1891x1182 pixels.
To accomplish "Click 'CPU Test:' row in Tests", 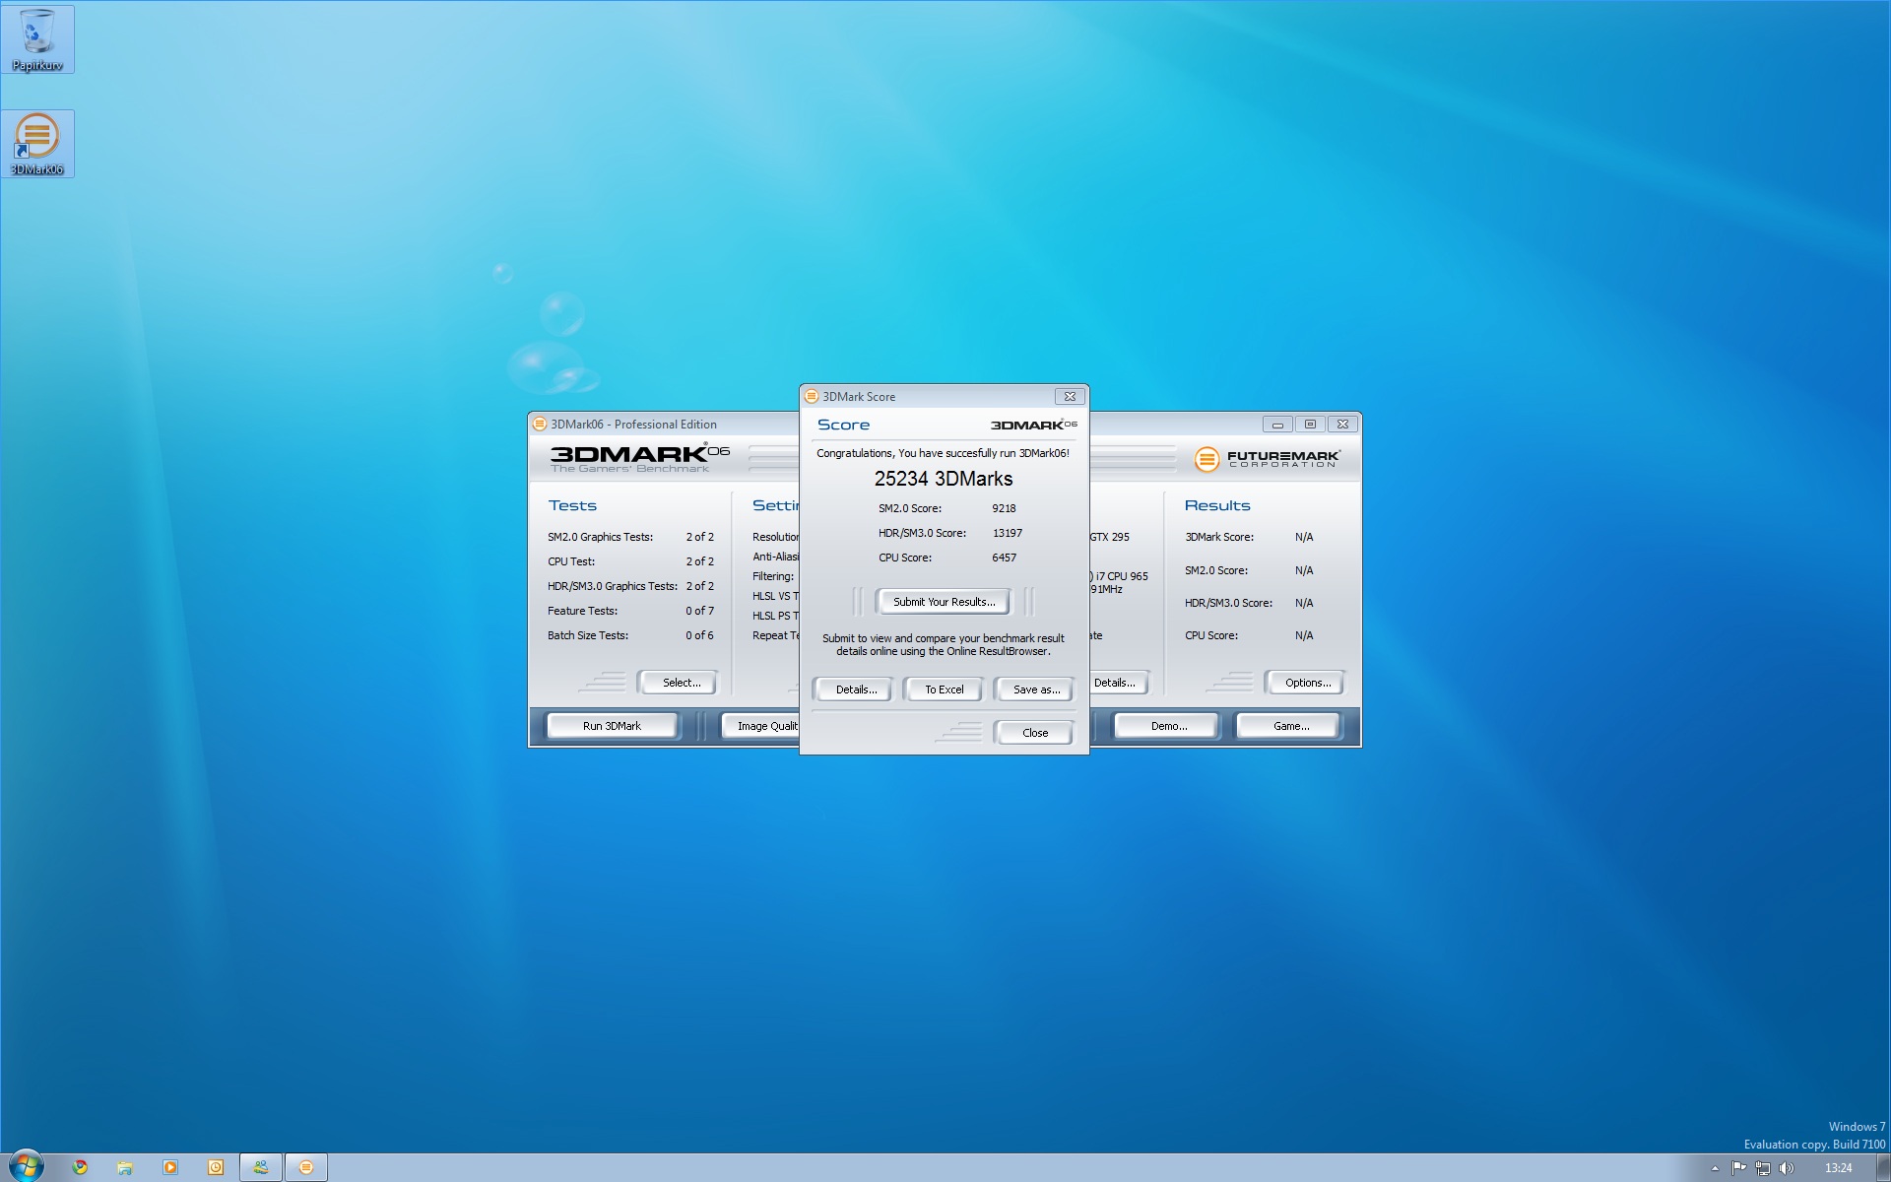I will tap(630, 561).
